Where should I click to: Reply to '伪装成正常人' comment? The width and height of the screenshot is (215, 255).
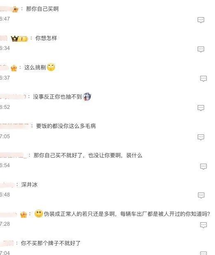coord(203,225)
